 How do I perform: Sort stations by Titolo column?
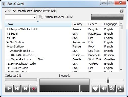(38, 24)
